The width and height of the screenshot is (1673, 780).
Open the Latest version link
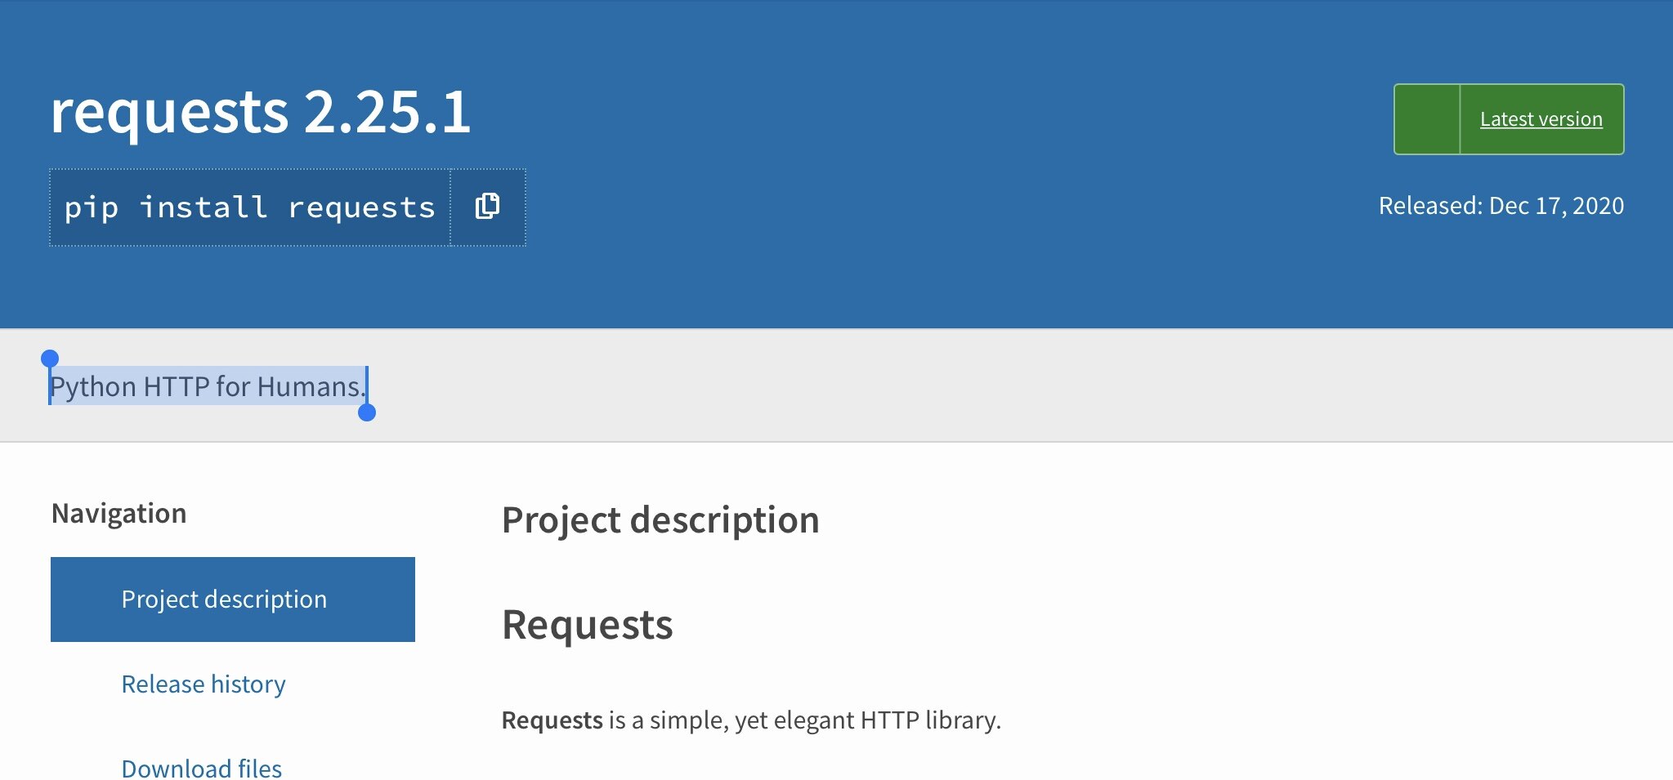point(1540,118)
